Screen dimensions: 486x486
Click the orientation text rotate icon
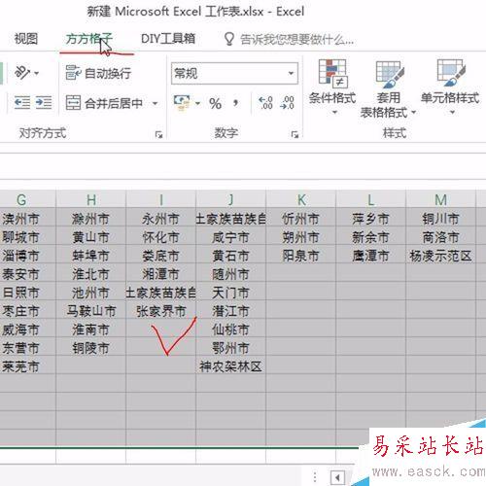tap(22, 73)
